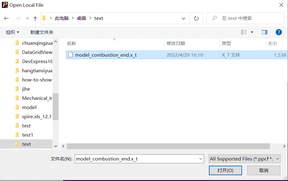Select 此电脑 in the breadcrumb path
288x181 pixels.
click(62, 18)
